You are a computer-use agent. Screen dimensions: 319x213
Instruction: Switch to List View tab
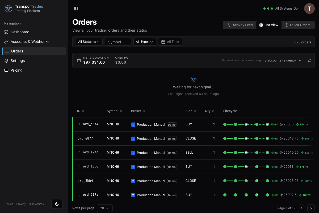pyautogui.click(x=269, y=25)
